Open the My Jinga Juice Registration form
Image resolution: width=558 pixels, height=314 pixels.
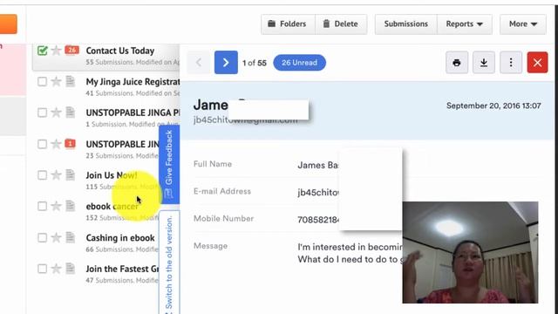[x=133, y=82]
